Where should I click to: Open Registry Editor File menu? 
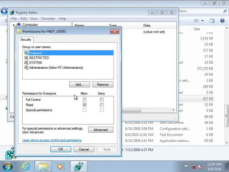coord(14,19)
